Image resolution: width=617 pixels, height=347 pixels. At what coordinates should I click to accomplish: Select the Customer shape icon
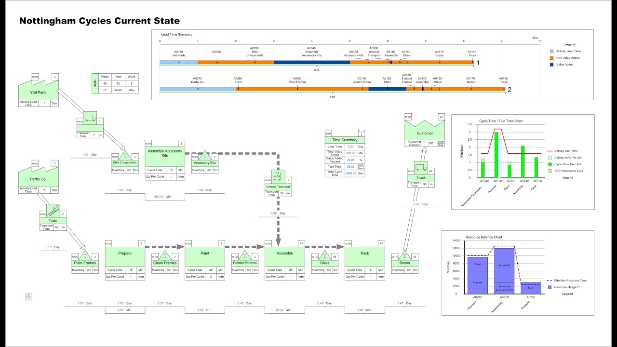coord(424,130)
